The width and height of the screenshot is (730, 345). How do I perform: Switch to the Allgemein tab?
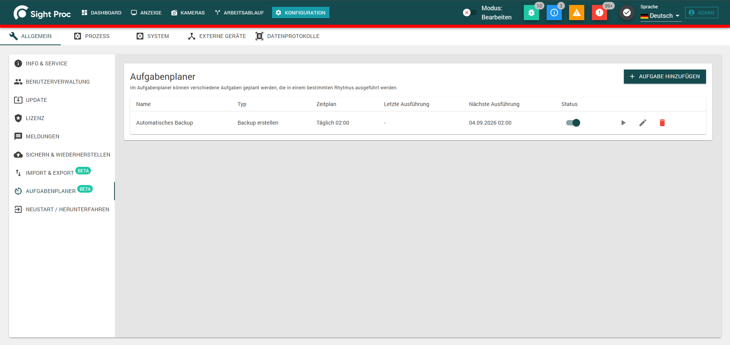coord(30,36)
